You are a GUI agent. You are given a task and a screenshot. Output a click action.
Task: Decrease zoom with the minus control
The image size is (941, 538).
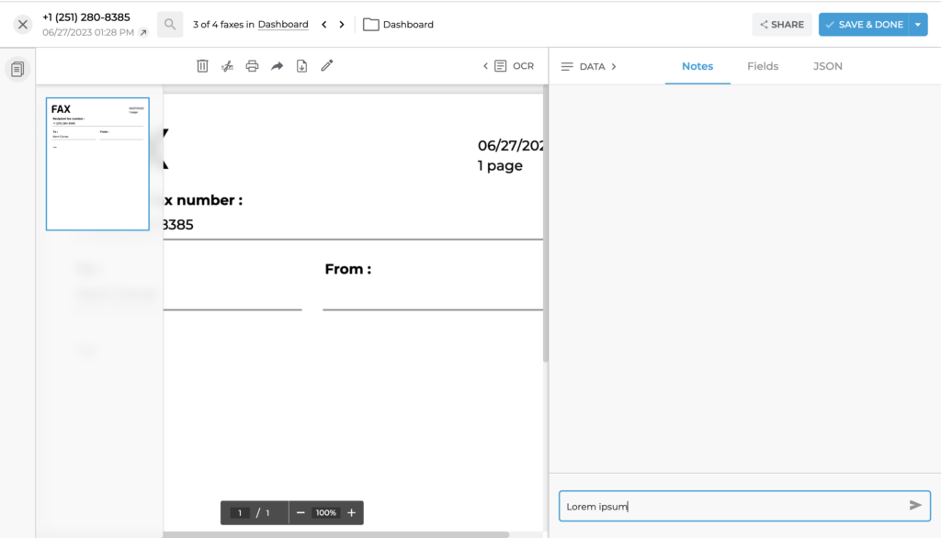coord(300,512)
